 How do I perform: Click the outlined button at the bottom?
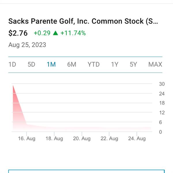point(86,171)
